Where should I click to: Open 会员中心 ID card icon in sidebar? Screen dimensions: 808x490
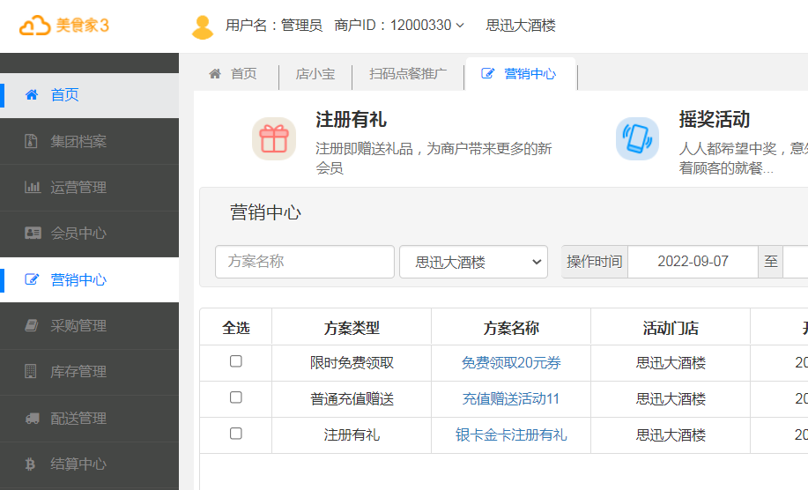(32, 234)
